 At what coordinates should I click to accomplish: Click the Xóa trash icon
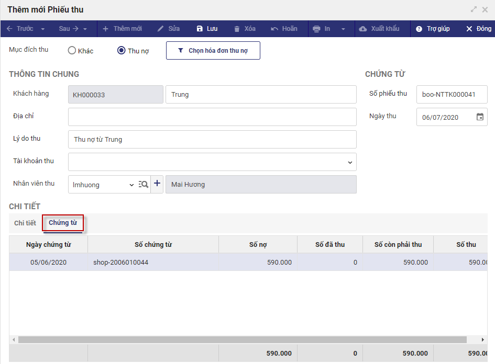pos(237,29)
